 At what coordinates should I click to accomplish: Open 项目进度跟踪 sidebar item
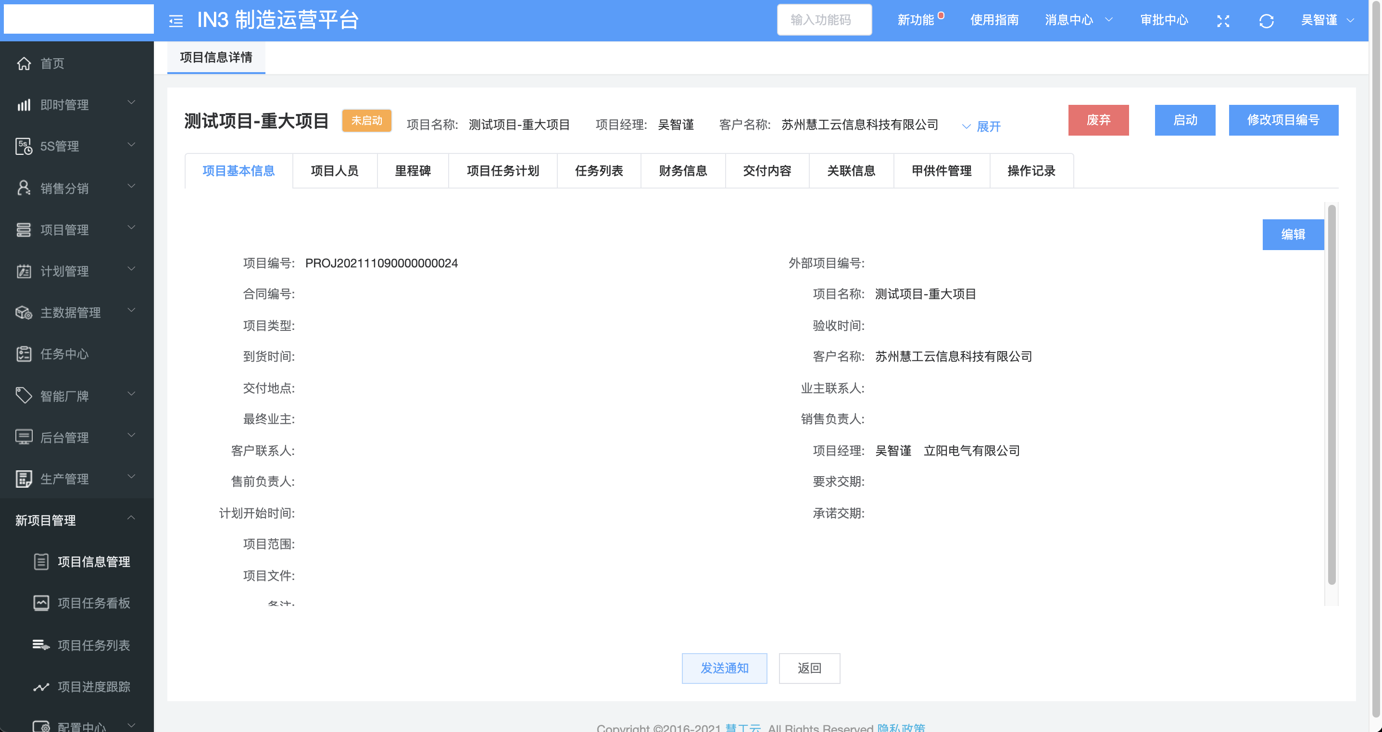(x=93, y=686)
